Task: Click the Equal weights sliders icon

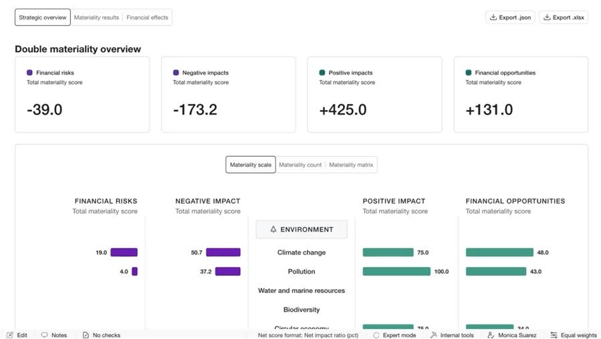Action: [x=554, y=335]
